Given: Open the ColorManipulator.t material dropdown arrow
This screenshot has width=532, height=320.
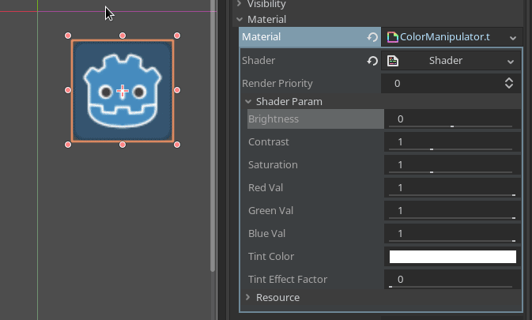Looking at the screenshot, I should [513, 38].
